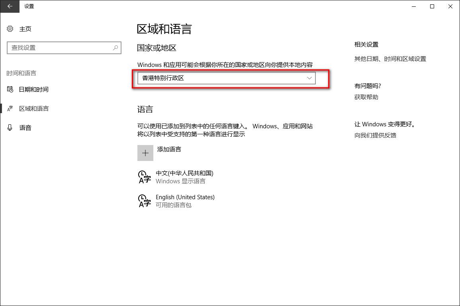The image size is (460, 306).
Task: Click the 国家或地区 heading
Action: pos(157,48)
